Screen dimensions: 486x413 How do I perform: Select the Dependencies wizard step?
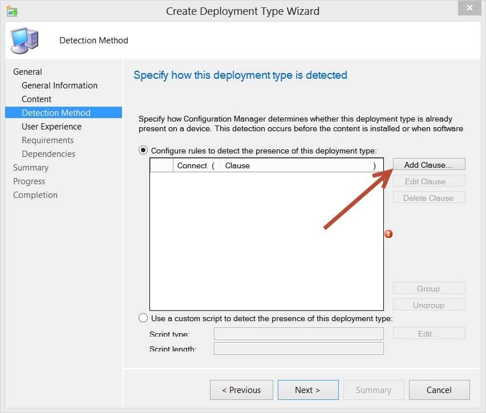[48, 153]
